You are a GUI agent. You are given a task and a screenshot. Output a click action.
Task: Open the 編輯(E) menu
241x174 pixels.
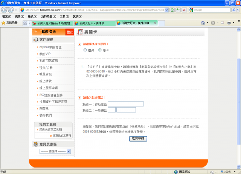20,17
